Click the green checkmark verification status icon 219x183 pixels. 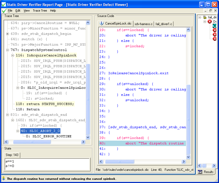tap(4, 11)
